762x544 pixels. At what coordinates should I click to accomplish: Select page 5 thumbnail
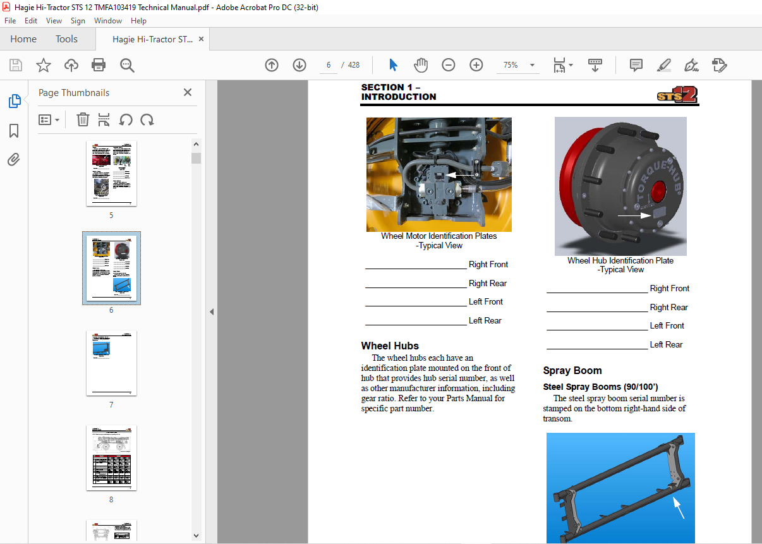[111, 173]
